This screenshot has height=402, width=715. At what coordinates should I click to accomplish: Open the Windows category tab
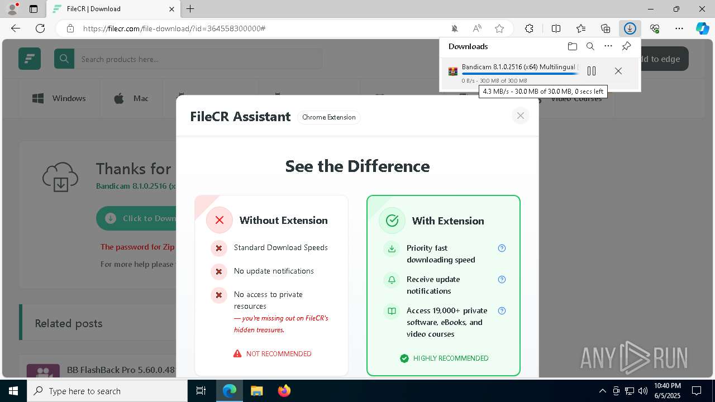pos(59,99)
